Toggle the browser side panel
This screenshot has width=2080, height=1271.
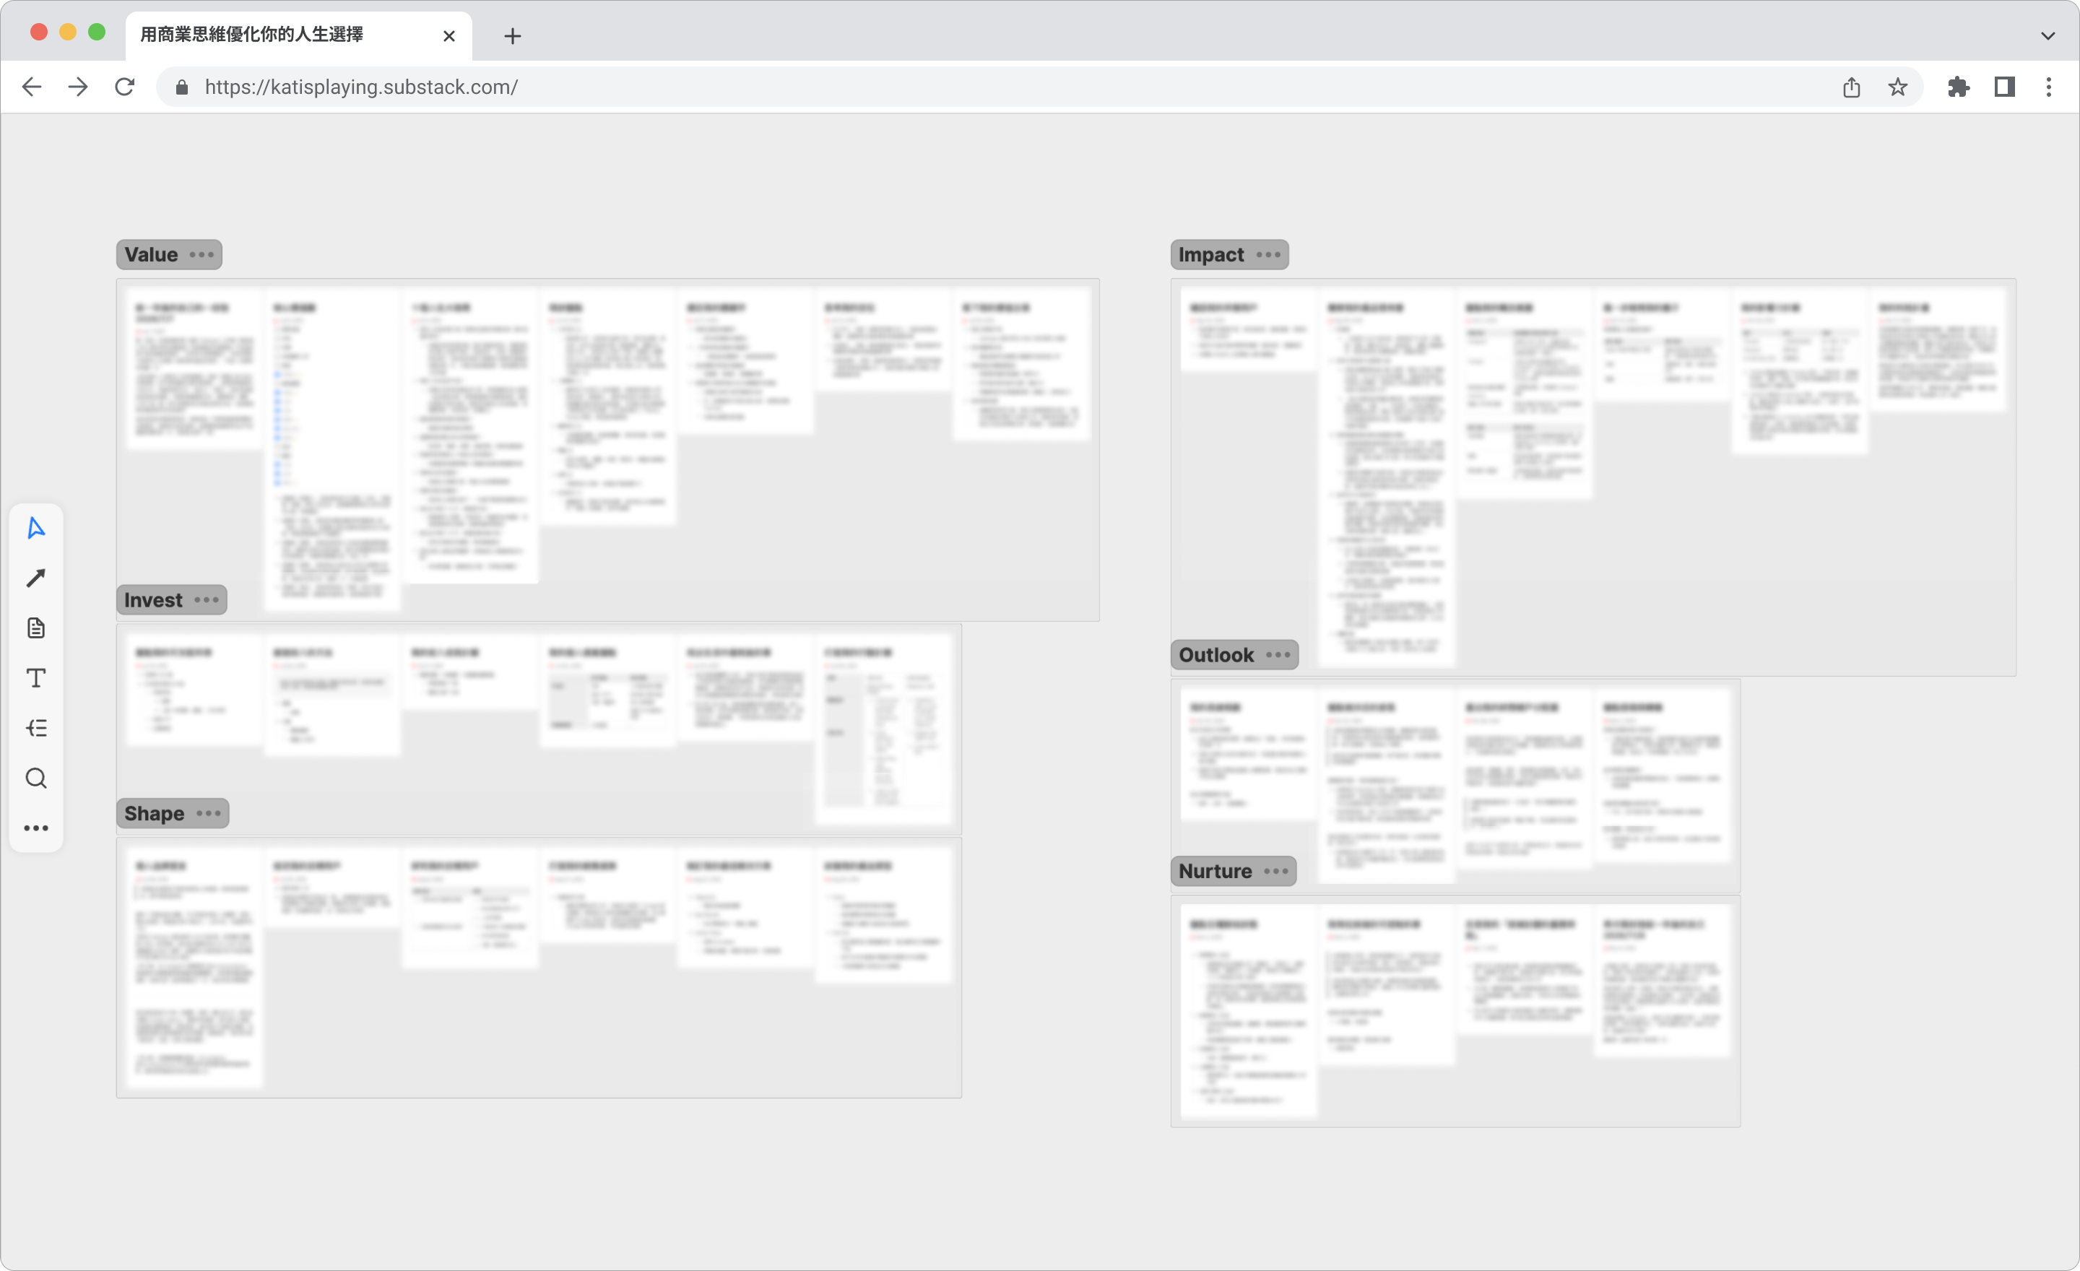2005,87
